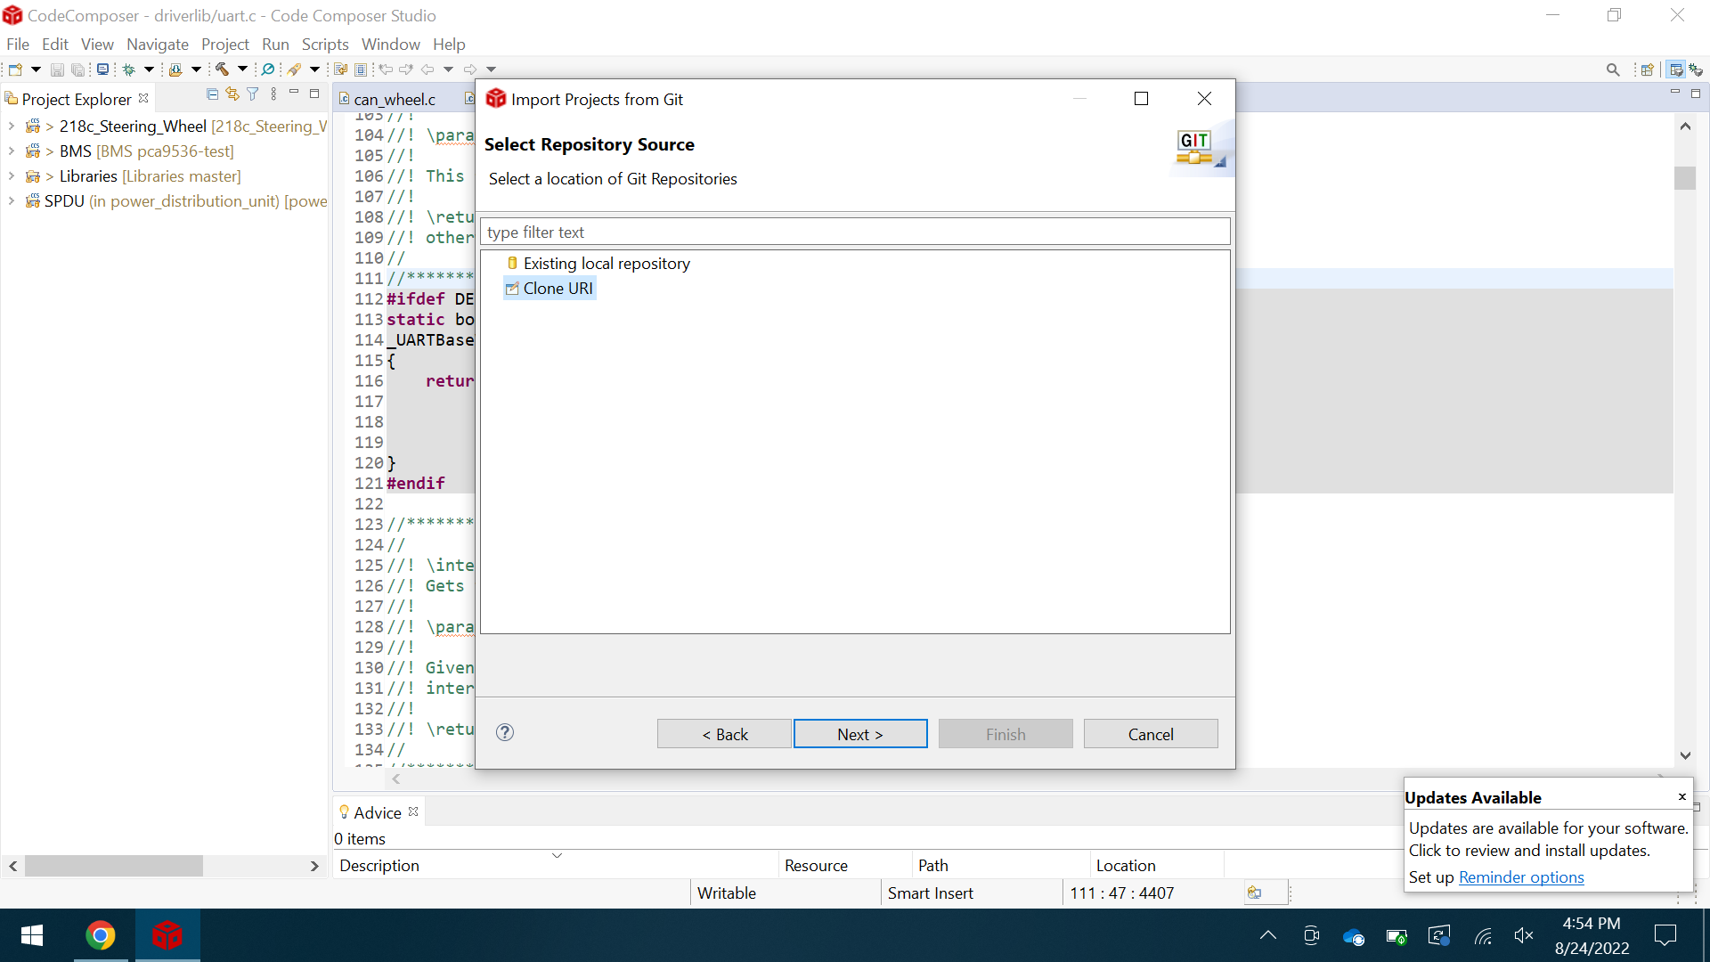Click Collapse All in Project Explorer
Image resolution: width=1710 pixels, height=962 pixels.
[x=212, y=94]
